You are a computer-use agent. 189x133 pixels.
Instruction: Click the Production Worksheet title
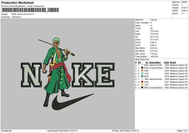click(x=17, y=3)
